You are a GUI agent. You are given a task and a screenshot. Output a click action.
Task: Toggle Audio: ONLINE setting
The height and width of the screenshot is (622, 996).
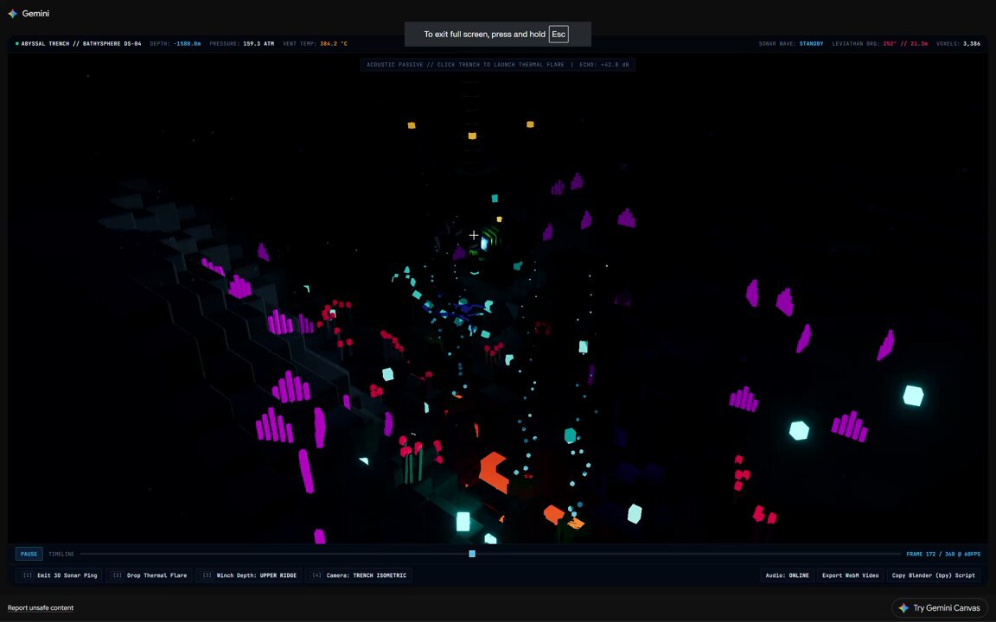click(787, 575)
